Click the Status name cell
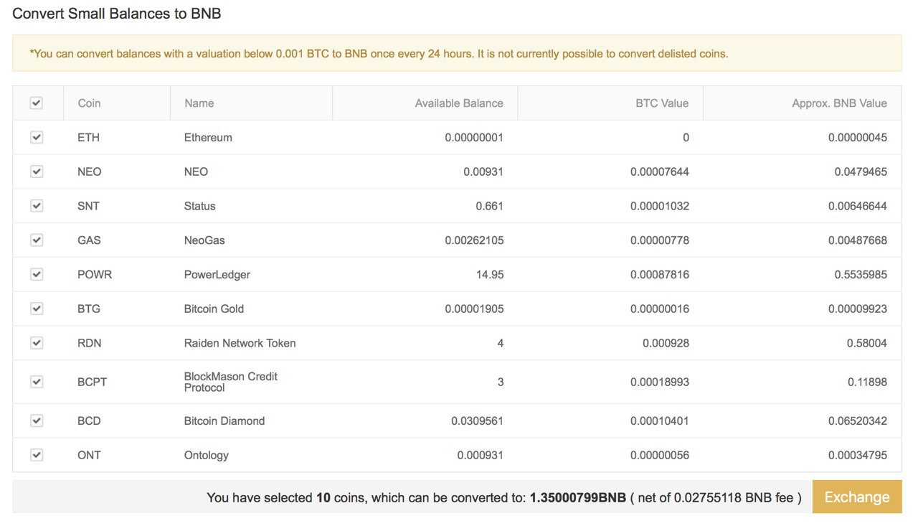The width and height of the screenshot is (918, 531). (199, 206)
